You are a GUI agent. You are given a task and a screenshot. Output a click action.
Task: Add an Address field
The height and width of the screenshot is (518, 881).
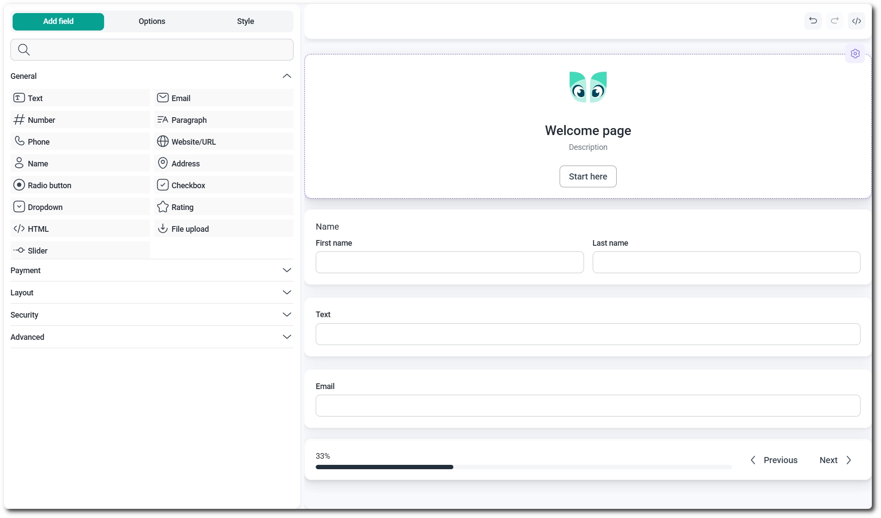224,163
